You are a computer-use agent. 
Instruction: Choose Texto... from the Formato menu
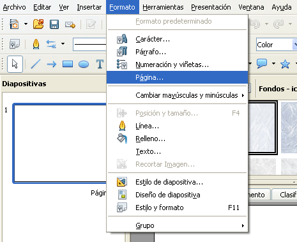point(177,151)
